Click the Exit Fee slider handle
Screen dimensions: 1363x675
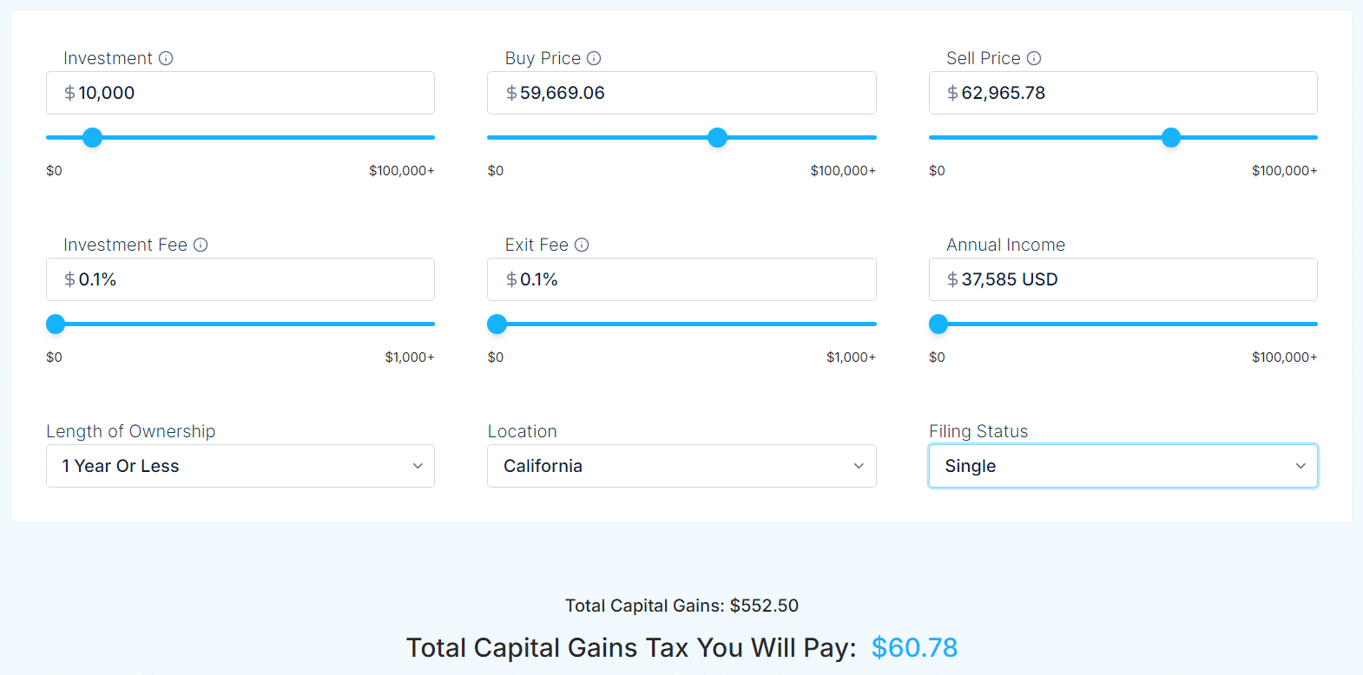(x=497, y=324)
